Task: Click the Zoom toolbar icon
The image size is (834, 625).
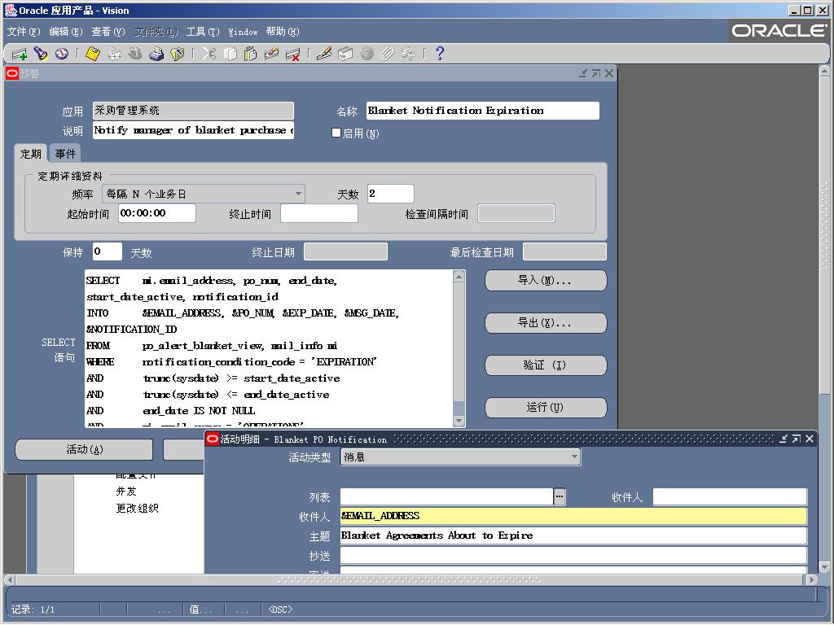Action: click(x=345, y=54)
